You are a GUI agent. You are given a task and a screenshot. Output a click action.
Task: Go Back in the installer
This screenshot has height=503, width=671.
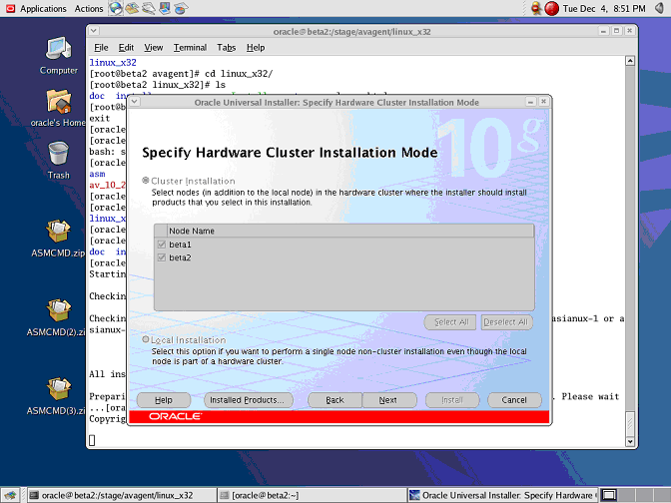pos(335,400)
